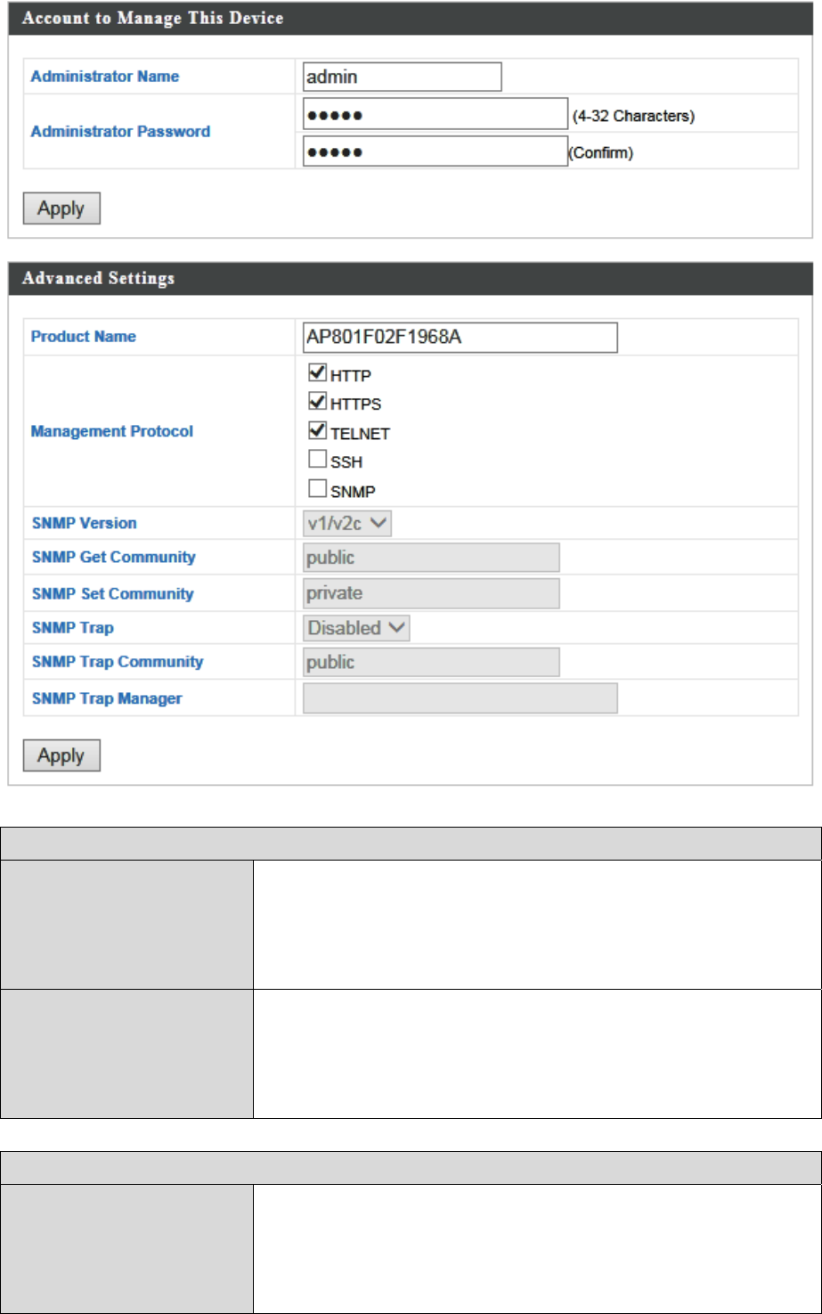The width and height of the screenshot is (822, 1314).
Task: Click the SNMP Get Community field
Action: pyautogui.click(x=431, y=558)
